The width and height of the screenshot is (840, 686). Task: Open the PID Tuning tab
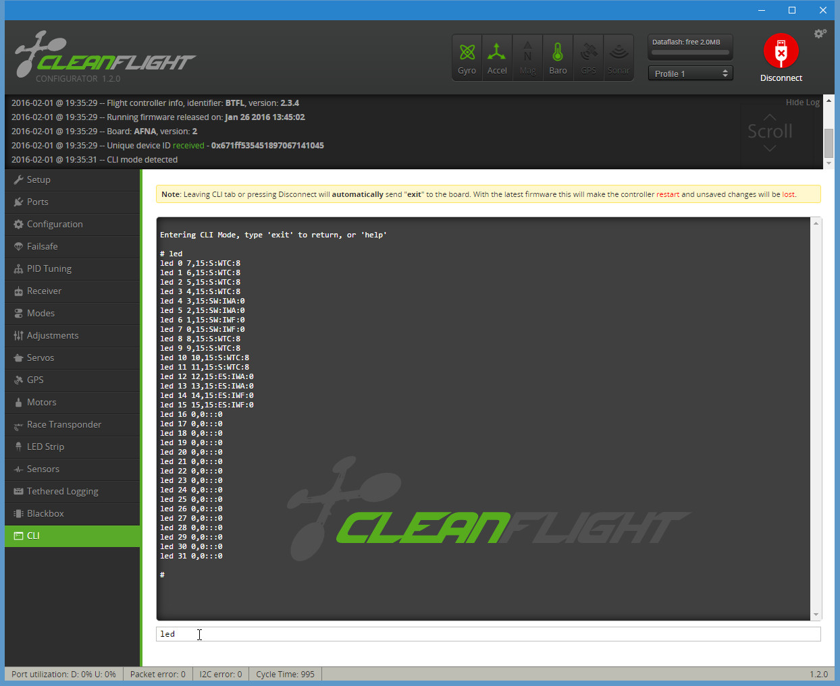pos(72,269)
